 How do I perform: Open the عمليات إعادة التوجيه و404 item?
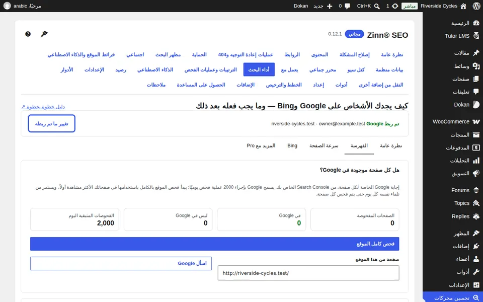pyautogui.click(x=246, y=54)
